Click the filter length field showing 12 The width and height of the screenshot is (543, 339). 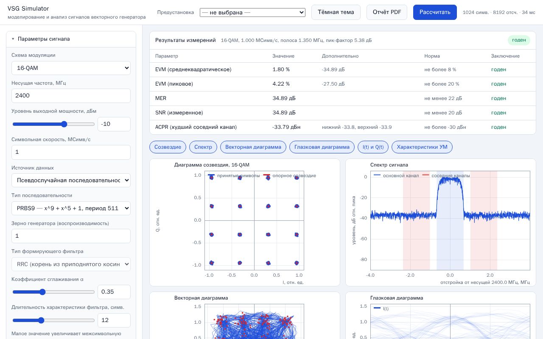coord(114,320)
